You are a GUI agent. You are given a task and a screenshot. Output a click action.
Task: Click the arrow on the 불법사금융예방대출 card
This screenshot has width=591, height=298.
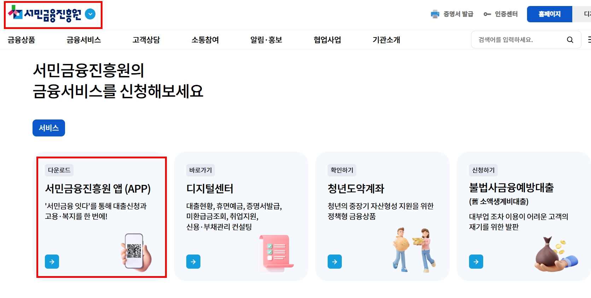[x=476, y=262]
